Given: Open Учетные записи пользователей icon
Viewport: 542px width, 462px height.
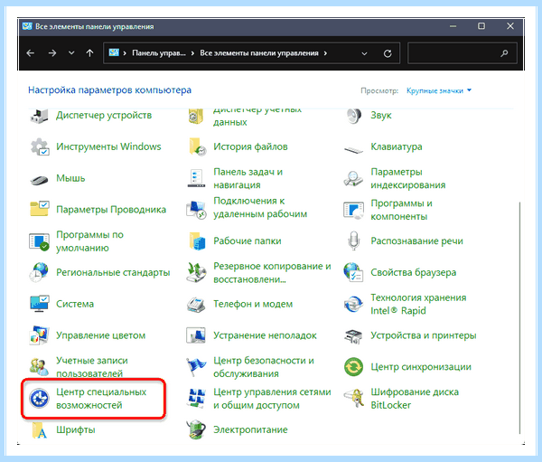Looking at the screenshot, I should point(39,366).
